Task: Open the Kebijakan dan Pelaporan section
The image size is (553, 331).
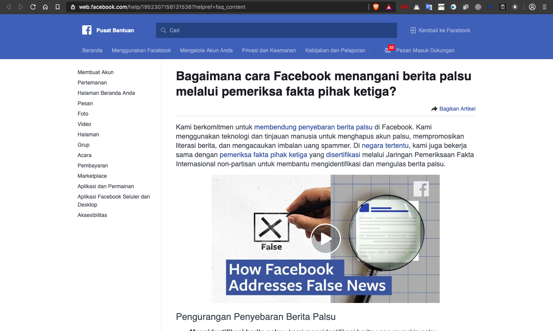Action: (x=335, y=50)
